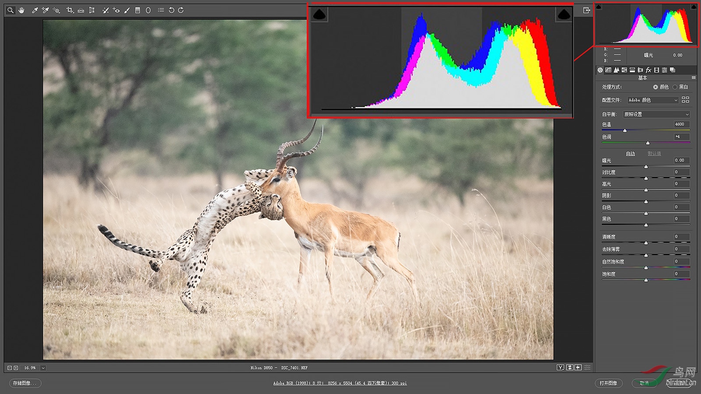Click the 色温 value field showing 4600
Image resolution: width=701 pixels, height=394 pixels.
click(x=681, y=124)
